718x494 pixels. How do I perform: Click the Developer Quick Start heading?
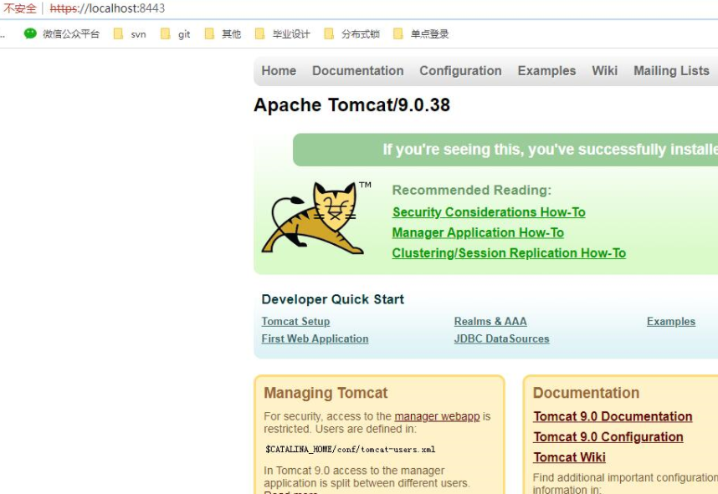(x=332, y=299)
